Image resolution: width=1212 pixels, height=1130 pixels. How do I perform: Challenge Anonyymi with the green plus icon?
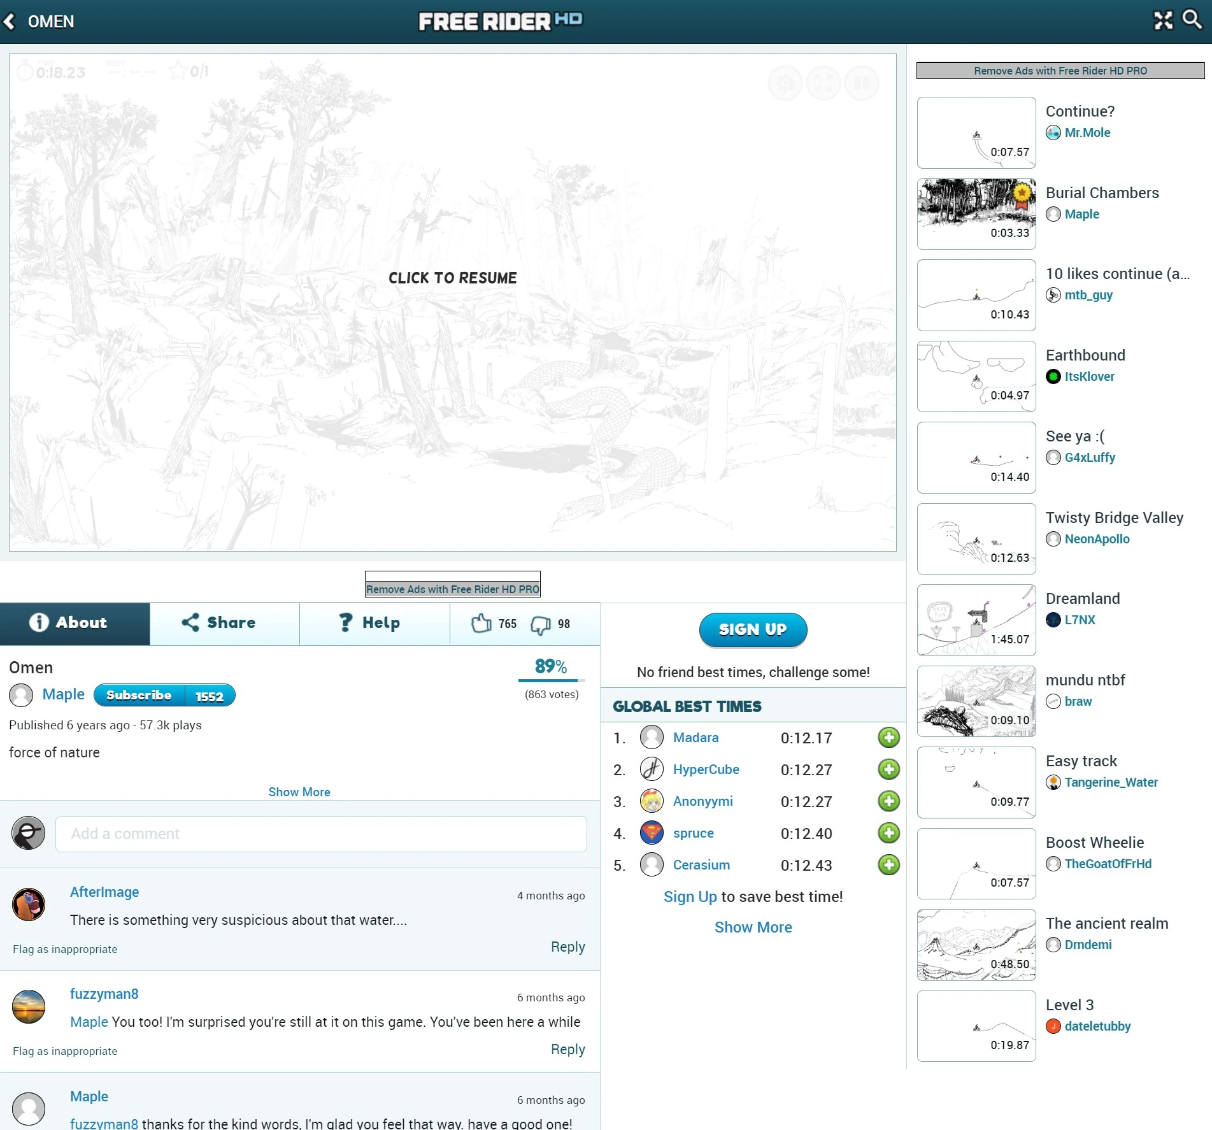coord(888,801)
